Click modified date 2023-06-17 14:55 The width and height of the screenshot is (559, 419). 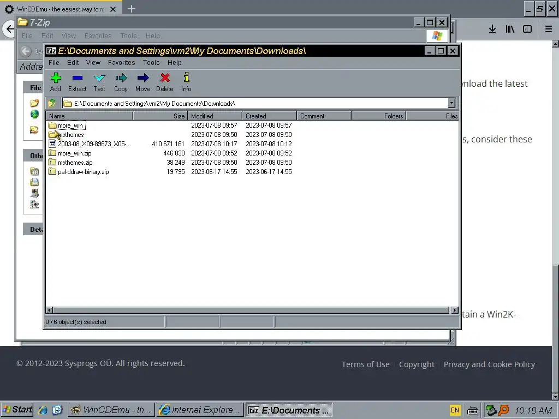point(214,172)
